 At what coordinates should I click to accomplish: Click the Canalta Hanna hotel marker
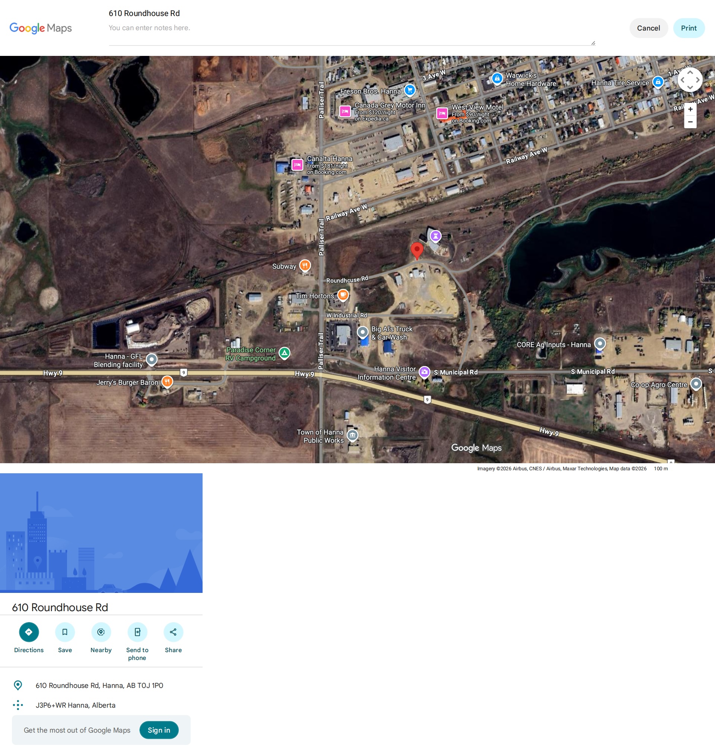pyautogui.click(x=297, y=165)
